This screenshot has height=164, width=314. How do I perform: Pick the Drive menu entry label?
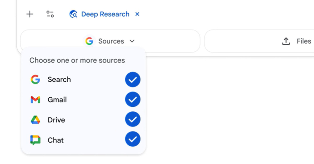pyautogui.click(x=56, y=120)
